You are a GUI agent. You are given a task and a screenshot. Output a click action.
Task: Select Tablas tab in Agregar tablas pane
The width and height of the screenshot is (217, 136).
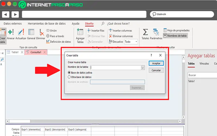coord(191,64)
